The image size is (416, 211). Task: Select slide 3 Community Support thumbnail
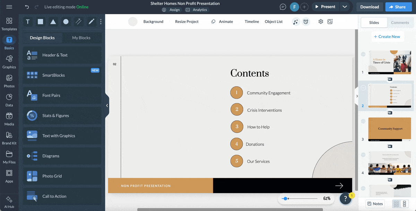pos(390,129)
